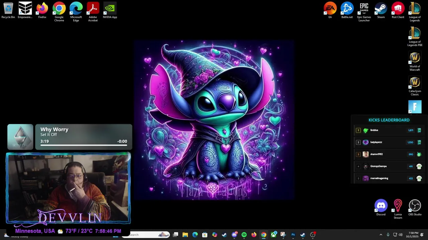Image resolution: width=428 pixels, height=240 pixels.
Task: Open the clock showing 7:58 PM
Action: [x=412, y=235]
